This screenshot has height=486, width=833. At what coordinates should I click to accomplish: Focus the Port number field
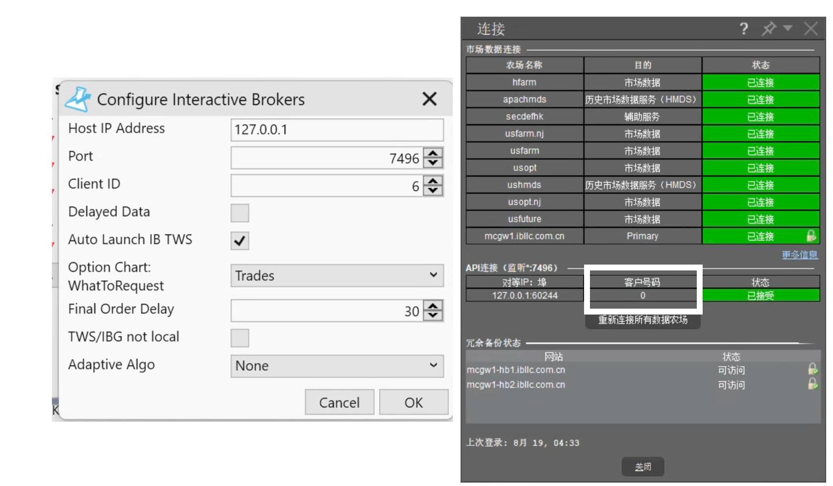click(326, 158)
